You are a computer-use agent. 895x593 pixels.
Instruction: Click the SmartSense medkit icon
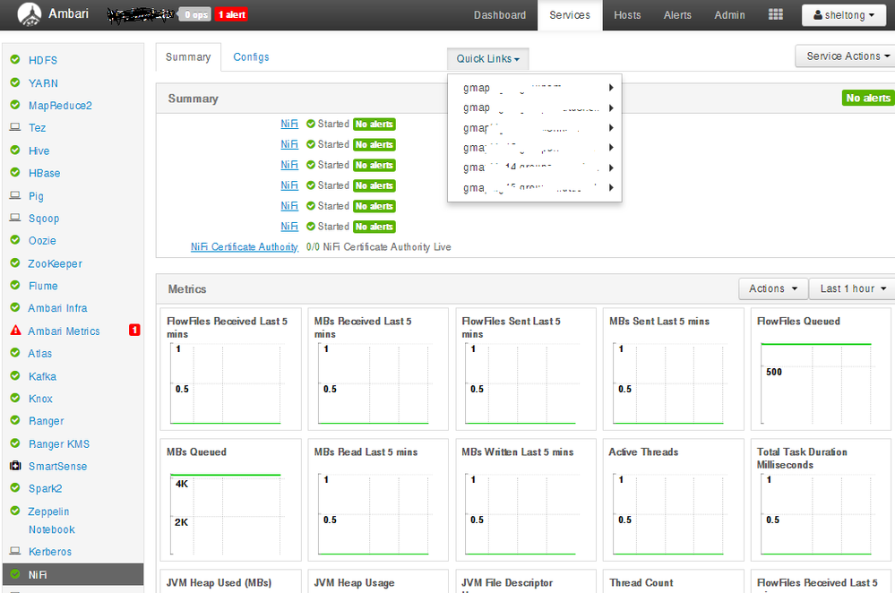pyautogui.click(x=15, y=466)
